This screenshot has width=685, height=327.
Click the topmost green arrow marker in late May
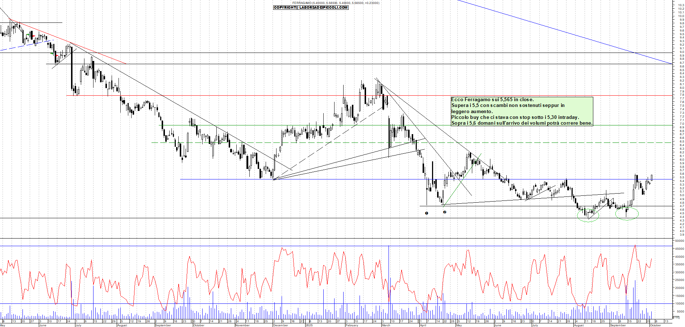(x=28, y=35)
